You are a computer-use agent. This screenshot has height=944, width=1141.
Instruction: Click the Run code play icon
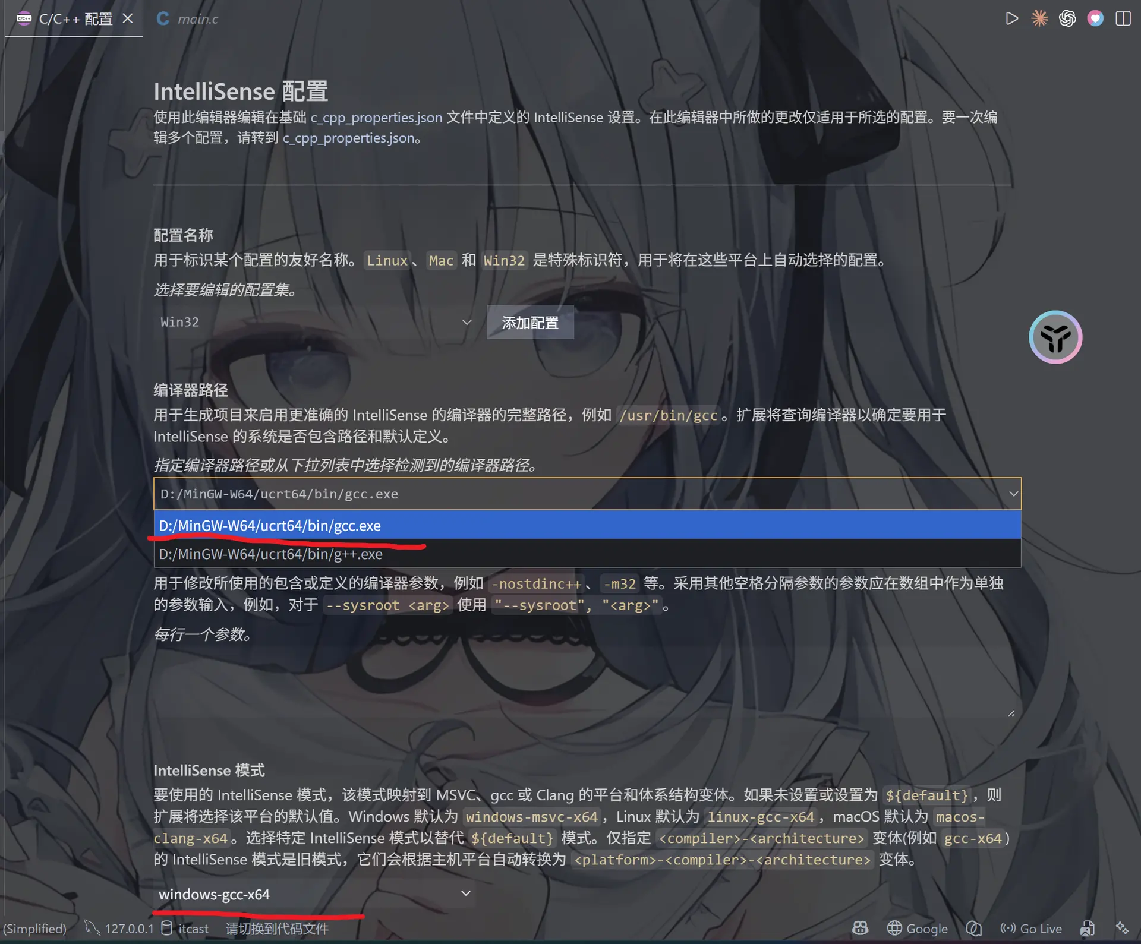[1011, 18]
